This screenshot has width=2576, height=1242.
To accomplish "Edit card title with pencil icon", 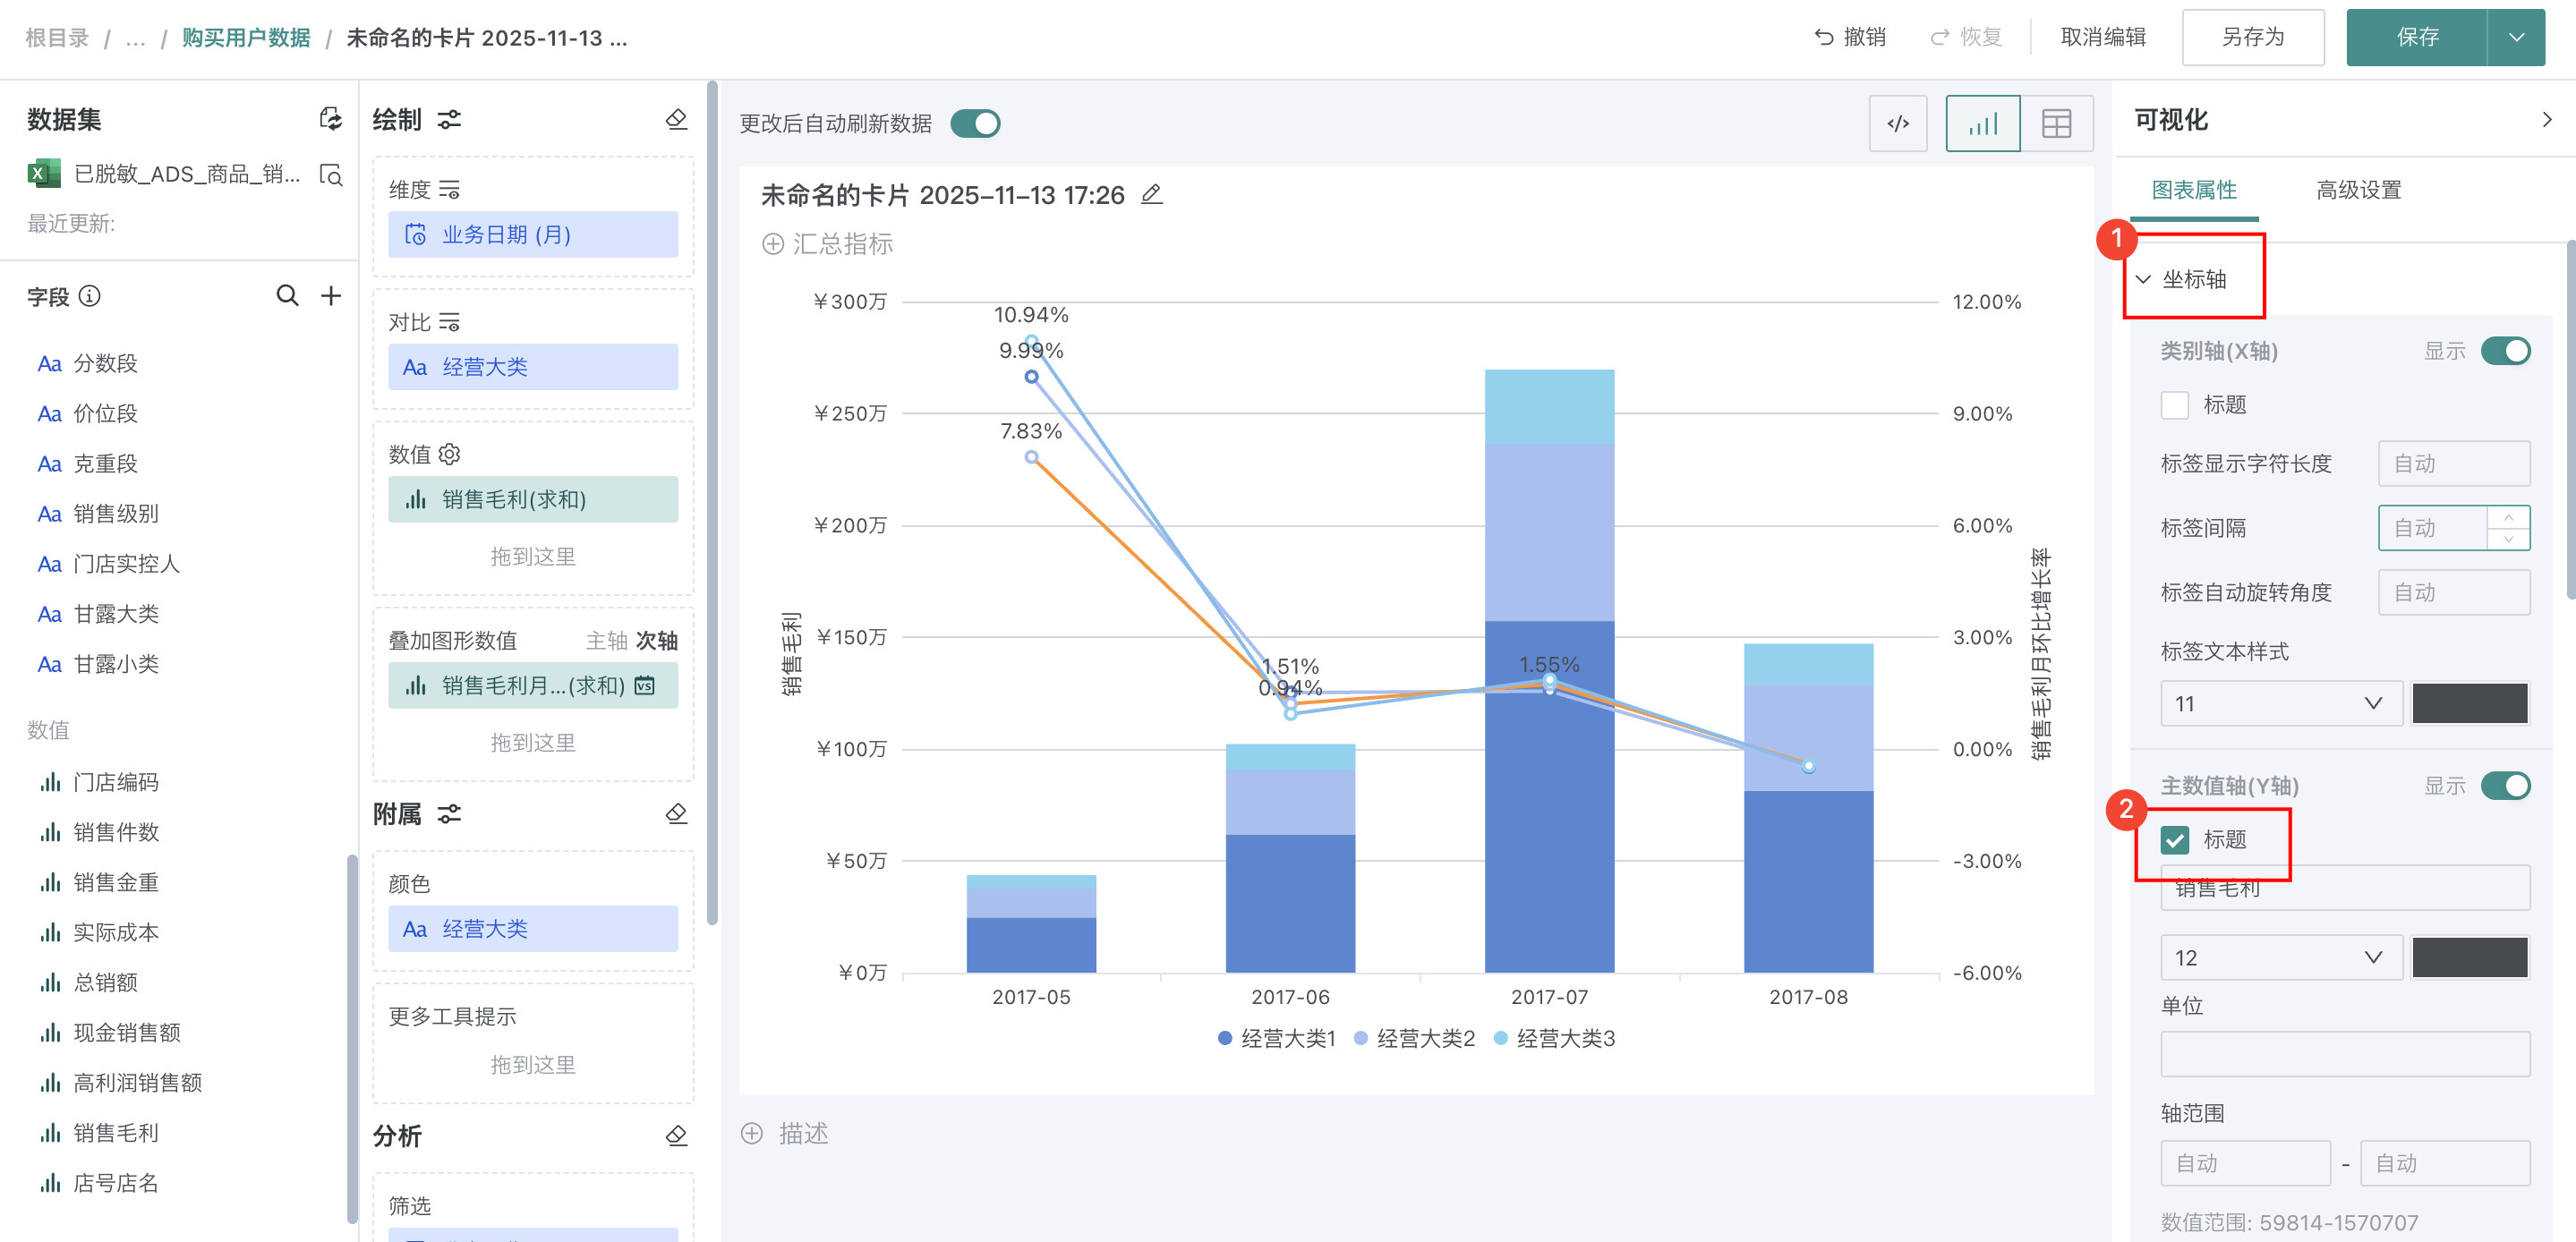I will point(1152,195).
